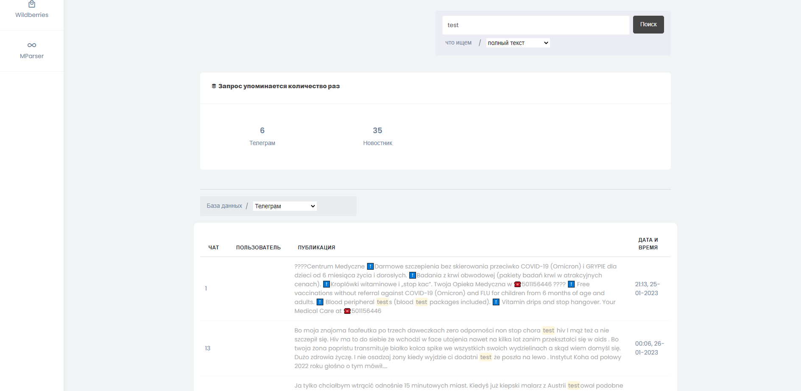This screenshot has width=801, height=391.
Task: Open Wildberries via the shopping bag icon
Action: click(x=32, y=4)
